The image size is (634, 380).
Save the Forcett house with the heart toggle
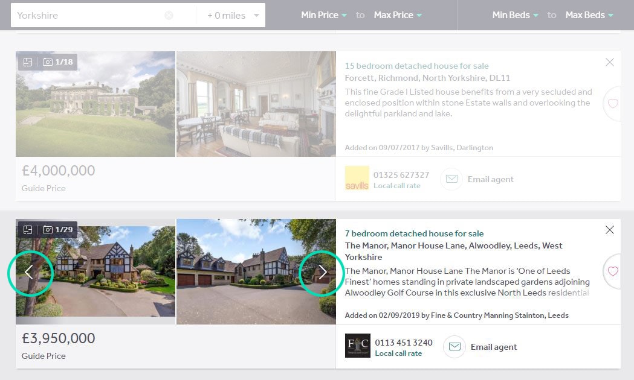point(614,104)
